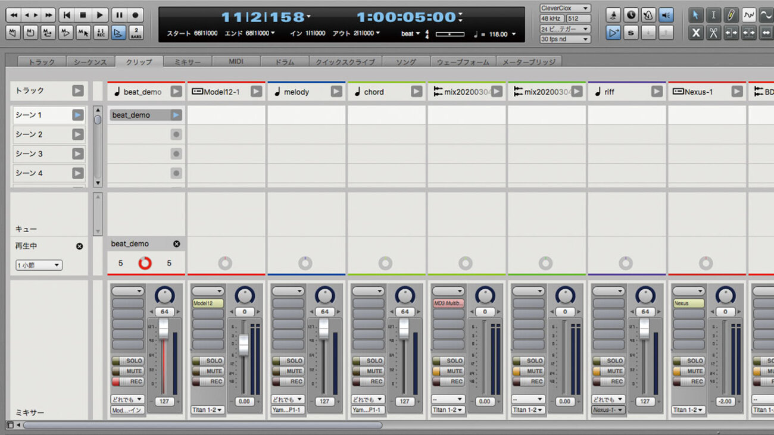Toggle SOLO on the beat_demo mixer strip
Screen dimensions: 774x435
click(x=128, y=361)
